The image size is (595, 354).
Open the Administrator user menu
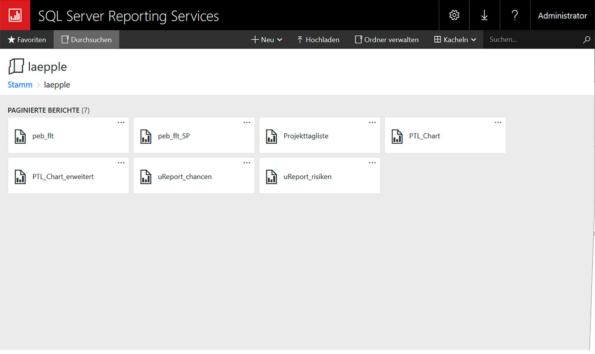(562, 15)
